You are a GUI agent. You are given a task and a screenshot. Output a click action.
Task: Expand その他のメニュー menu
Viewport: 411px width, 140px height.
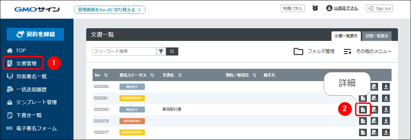click(368, 51)
